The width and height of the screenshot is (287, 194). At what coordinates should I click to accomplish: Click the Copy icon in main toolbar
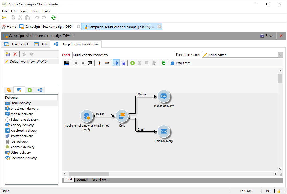(13, 18)
